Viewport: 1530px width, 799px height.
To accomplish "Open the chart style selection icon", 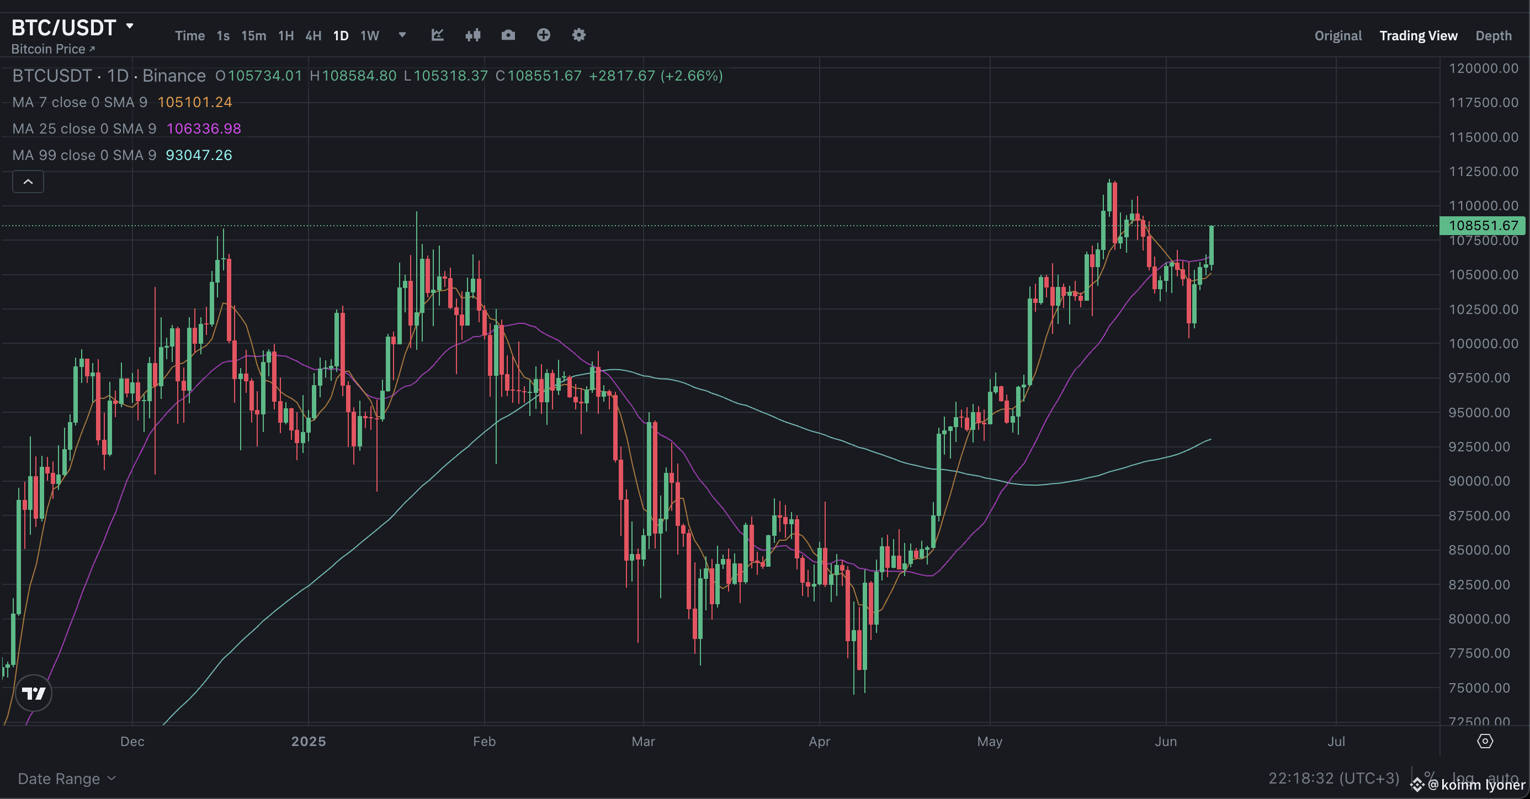I will [x=438, y=35].
